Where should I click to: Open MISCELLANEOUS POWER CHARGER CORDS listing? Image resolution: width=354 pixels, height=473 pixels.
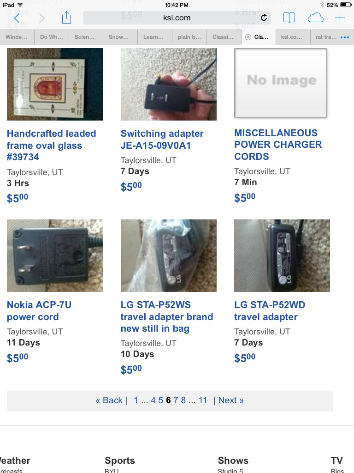click(x=278, y=145)
